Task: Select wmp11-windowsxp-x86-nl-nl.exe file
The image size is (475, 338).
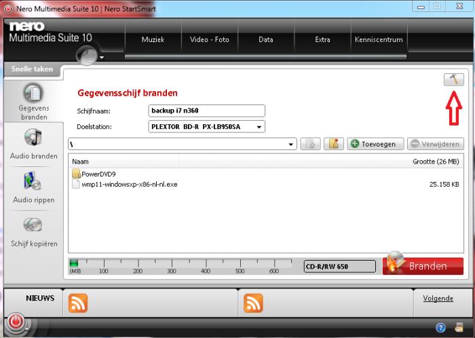Action: pyautogui.click(x=130, y=184)
